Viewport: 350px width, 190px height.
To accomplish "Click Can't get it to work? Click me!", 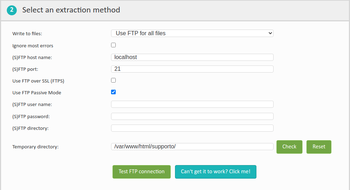I will coord(216,172).
